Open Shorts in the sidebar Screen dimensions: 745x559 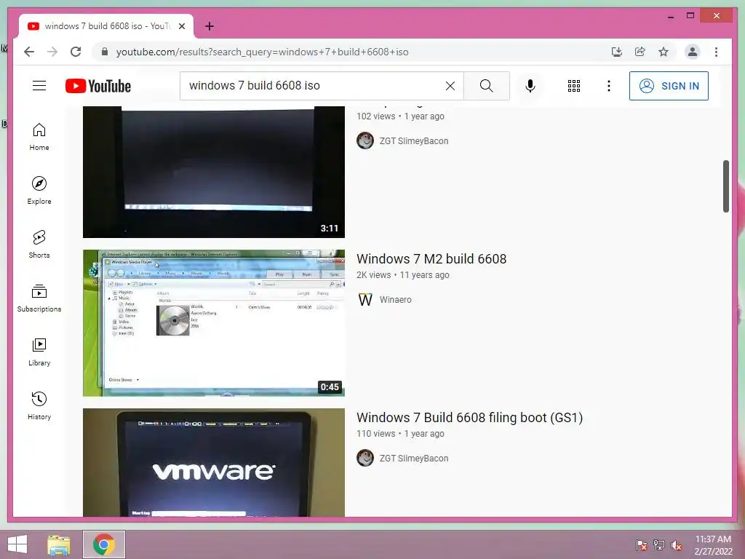(39, 245)
